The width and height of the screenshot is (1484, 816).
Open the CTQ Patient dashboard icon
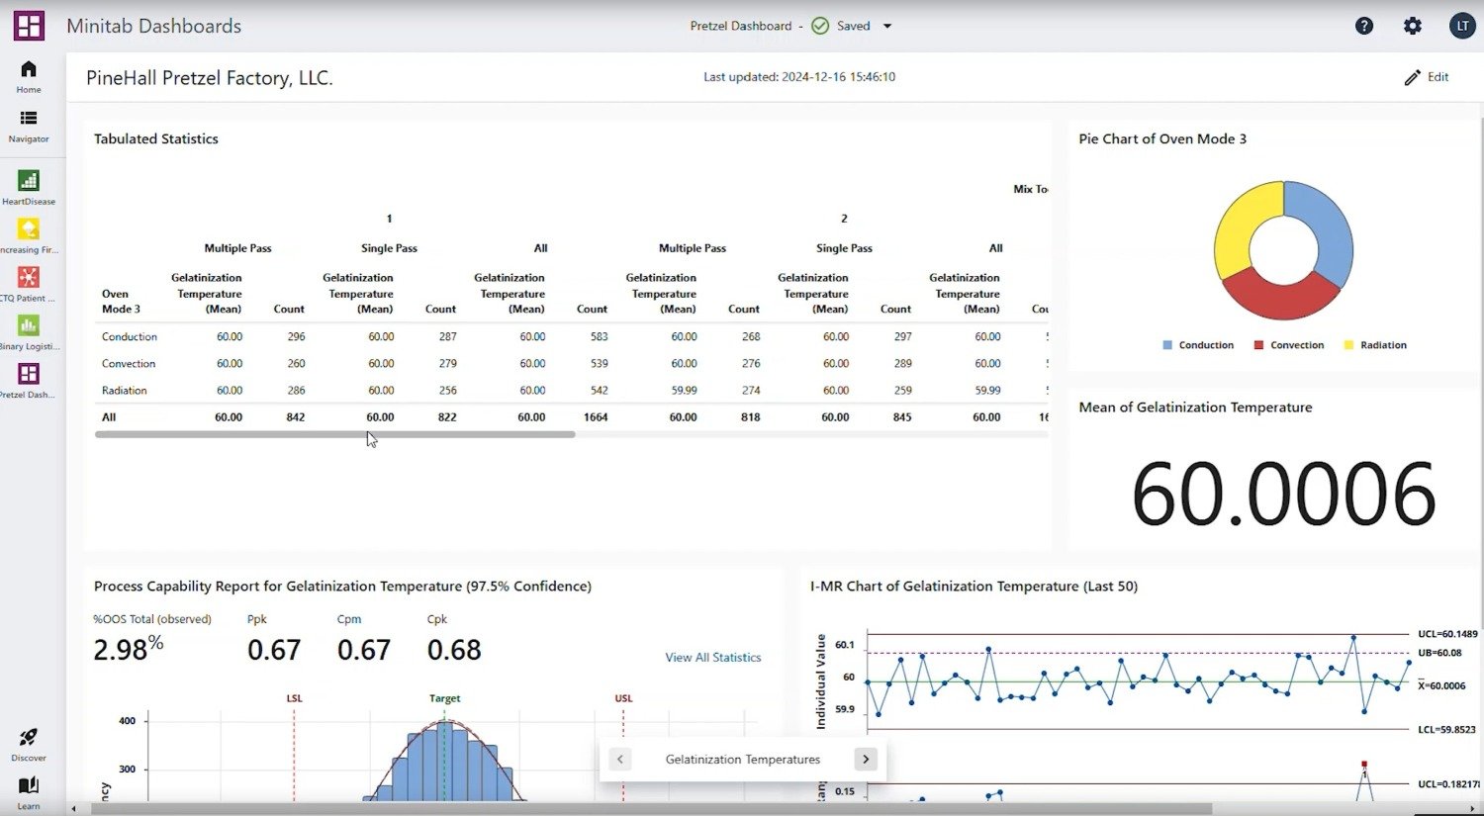coord(29,277)
